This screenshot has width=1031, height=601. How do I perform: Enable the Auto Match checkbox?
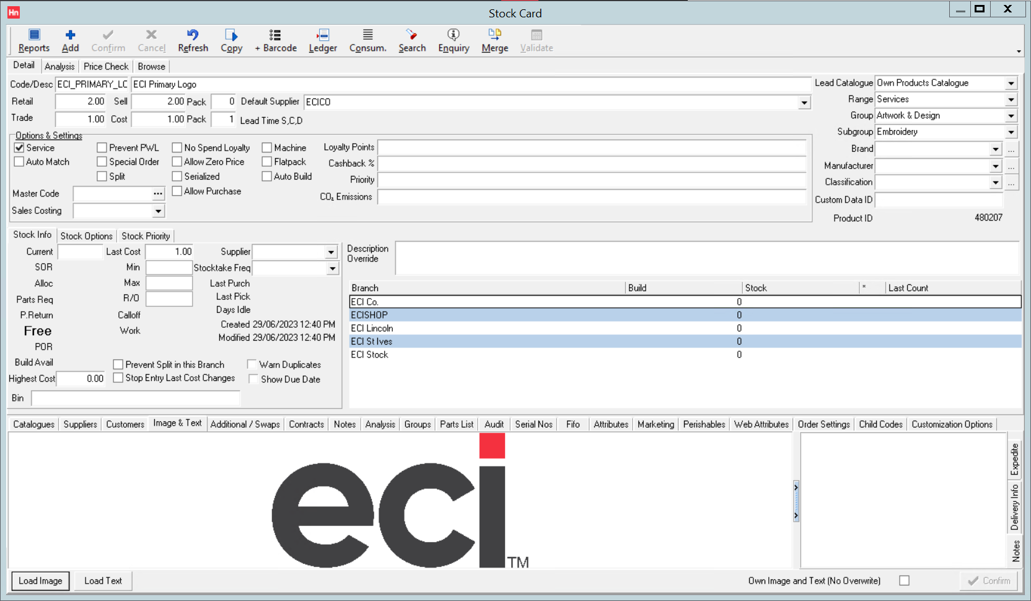pyautogui.click(x=19, y=162)
